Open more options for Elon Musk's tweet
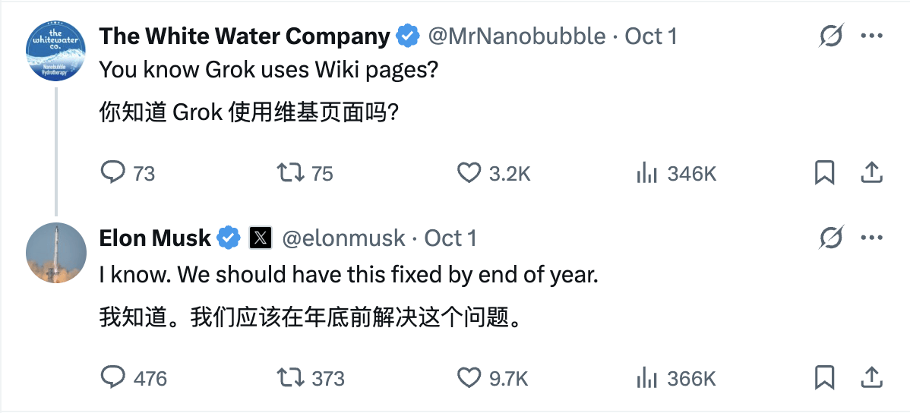The height and width of the screenshot is (413, 910). [x=871, y=238]
